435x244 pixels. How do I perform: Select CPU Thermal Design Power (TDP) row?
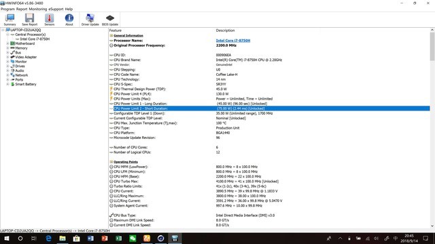coord(269,89)
